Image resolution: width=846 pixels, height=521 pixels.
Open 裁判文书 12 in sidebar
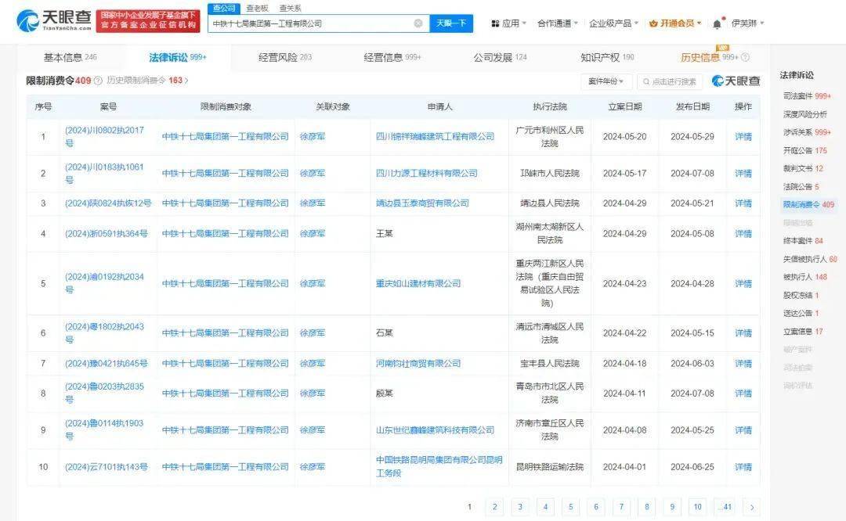click(803, 169)
